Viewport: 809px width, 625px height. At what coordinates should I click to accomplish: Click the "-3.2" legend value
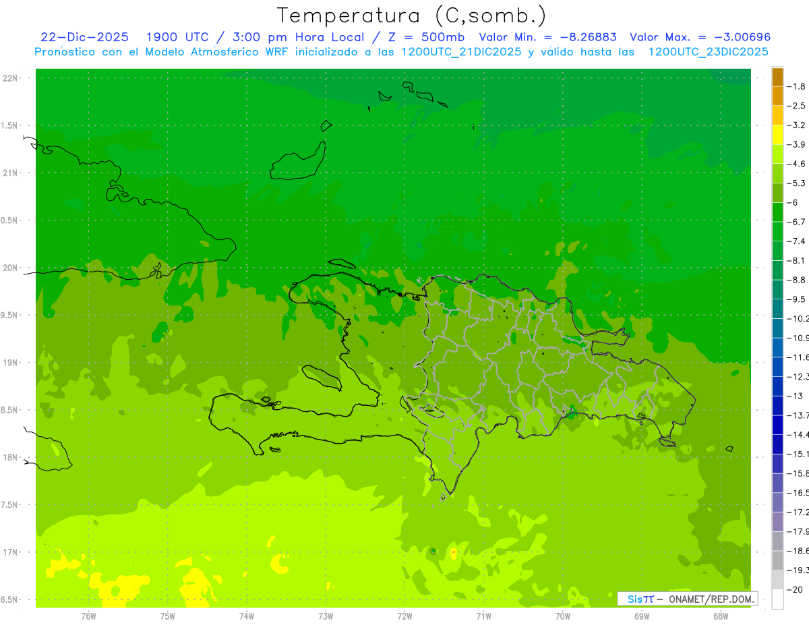click(798, 125)
